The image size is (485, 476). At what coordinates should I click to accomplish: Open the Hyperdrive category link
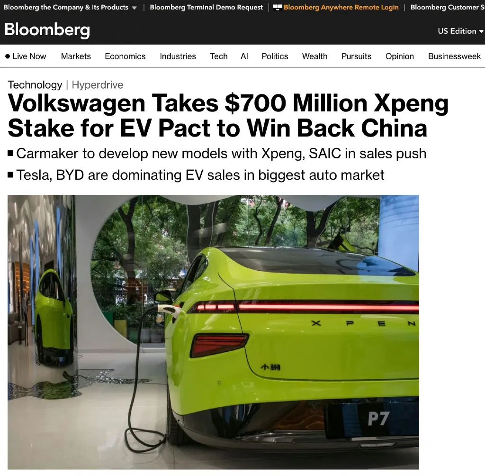pyautogui.click(x=98, y=85)
